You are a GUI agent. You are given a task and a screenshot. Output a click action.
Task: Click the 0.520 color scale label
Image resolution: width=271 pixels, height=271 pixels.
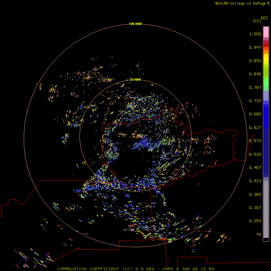[x=255, y=154]
